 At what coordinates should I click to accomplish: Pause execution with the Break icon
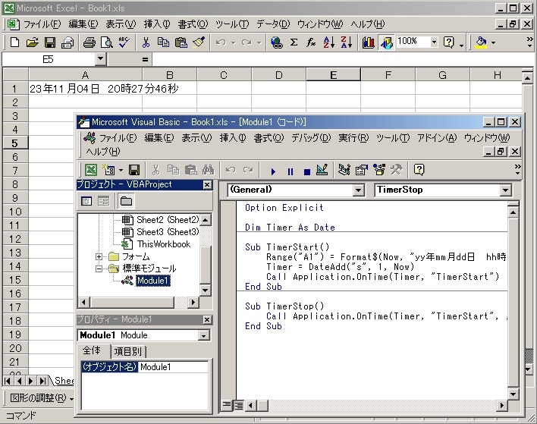point(290,171)
